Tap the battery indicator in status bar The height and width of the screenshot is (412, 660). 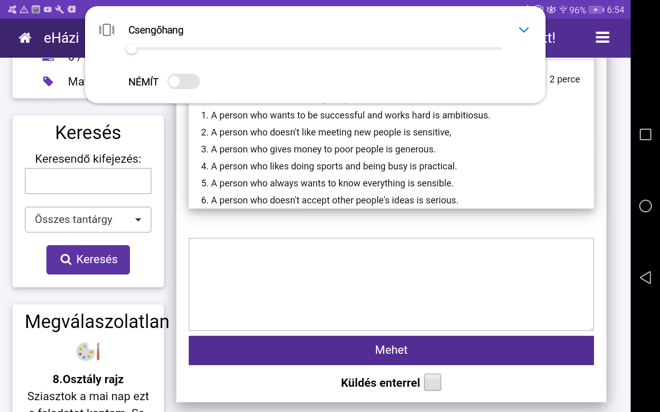point(596,10)
